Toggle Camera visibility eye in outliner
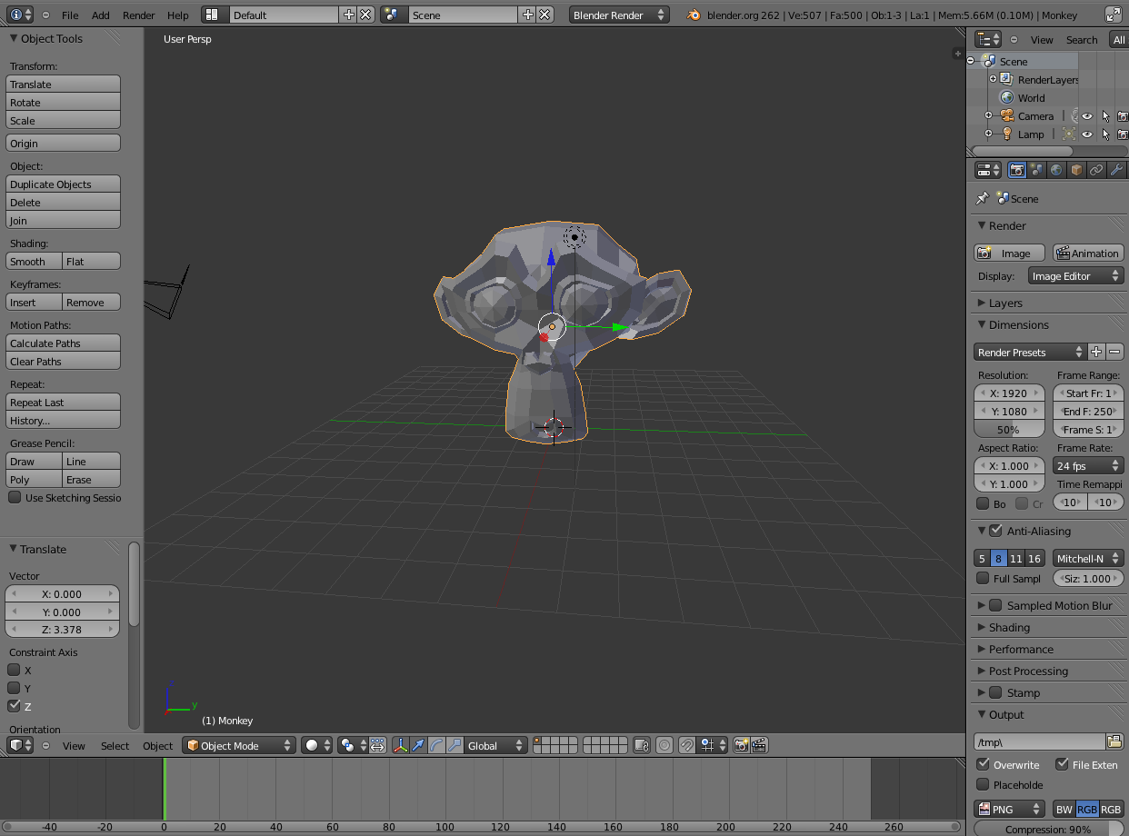Viewport: 1129px width, 836px height. tap(1086, 115)
